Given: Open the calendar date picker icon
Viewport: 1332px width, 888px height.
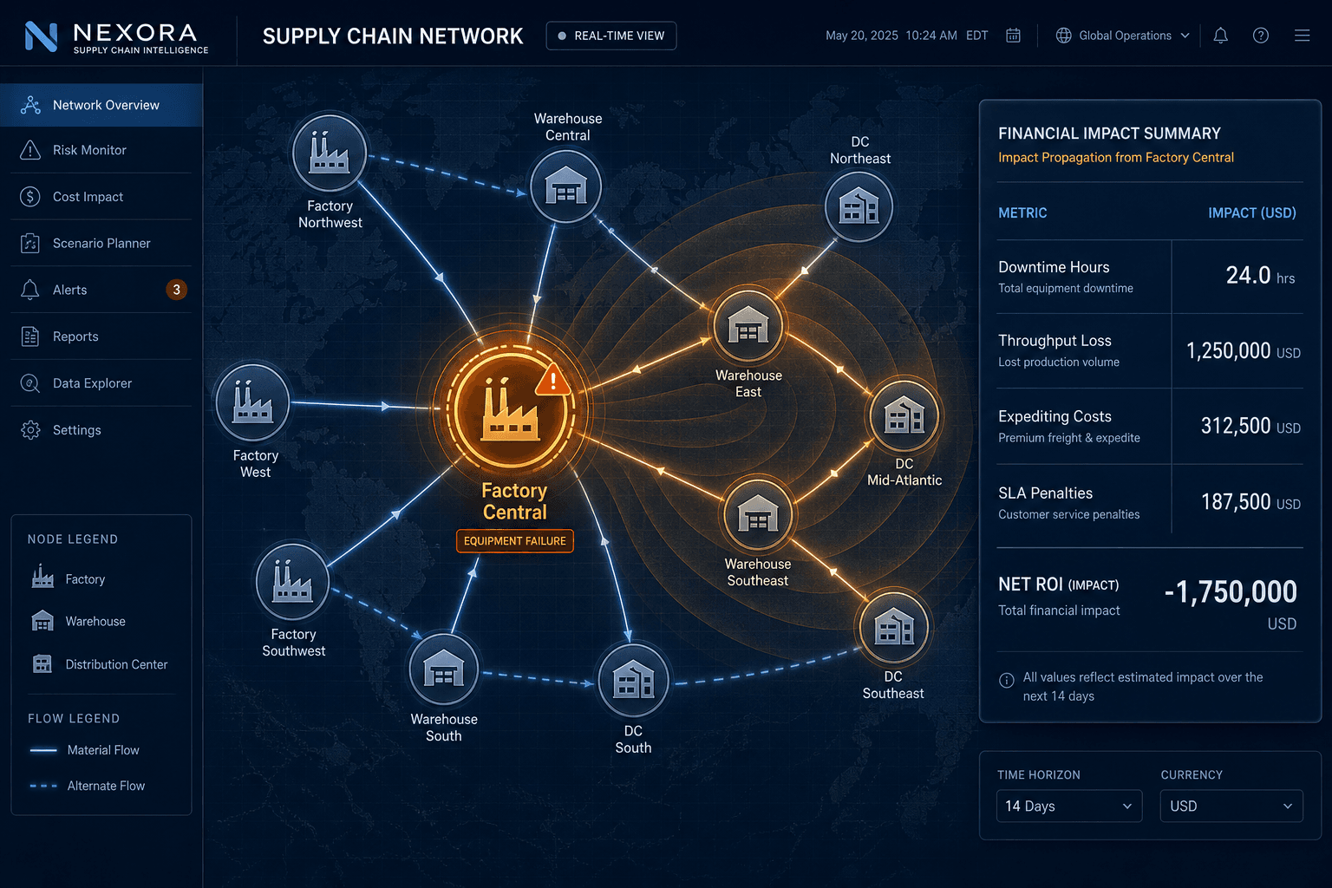Looking at the screenshot, I should [x=1013, y=36].
